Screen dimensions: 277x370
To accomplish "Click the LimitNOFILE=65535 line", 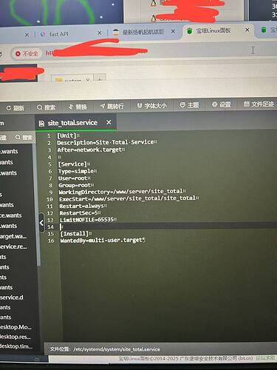I will click(x=87, y=220).
